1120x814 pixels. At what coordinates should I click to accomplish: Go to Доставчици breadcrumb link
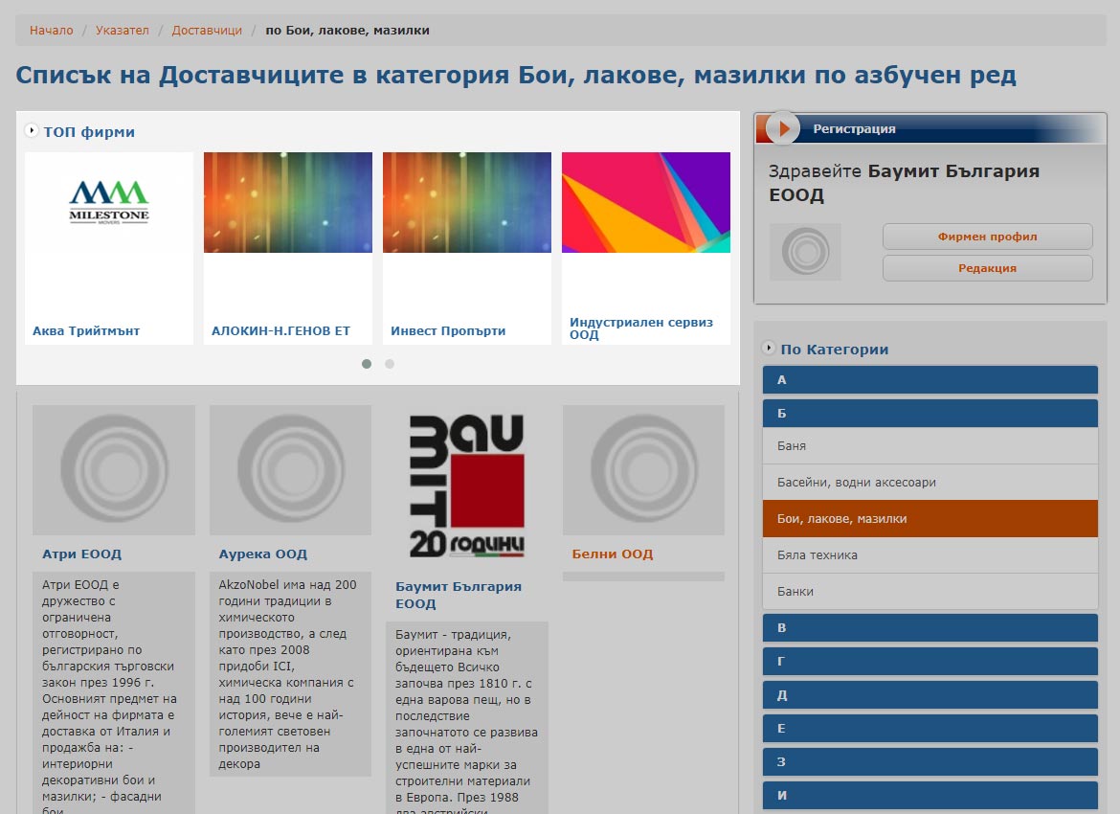[207, 30]
